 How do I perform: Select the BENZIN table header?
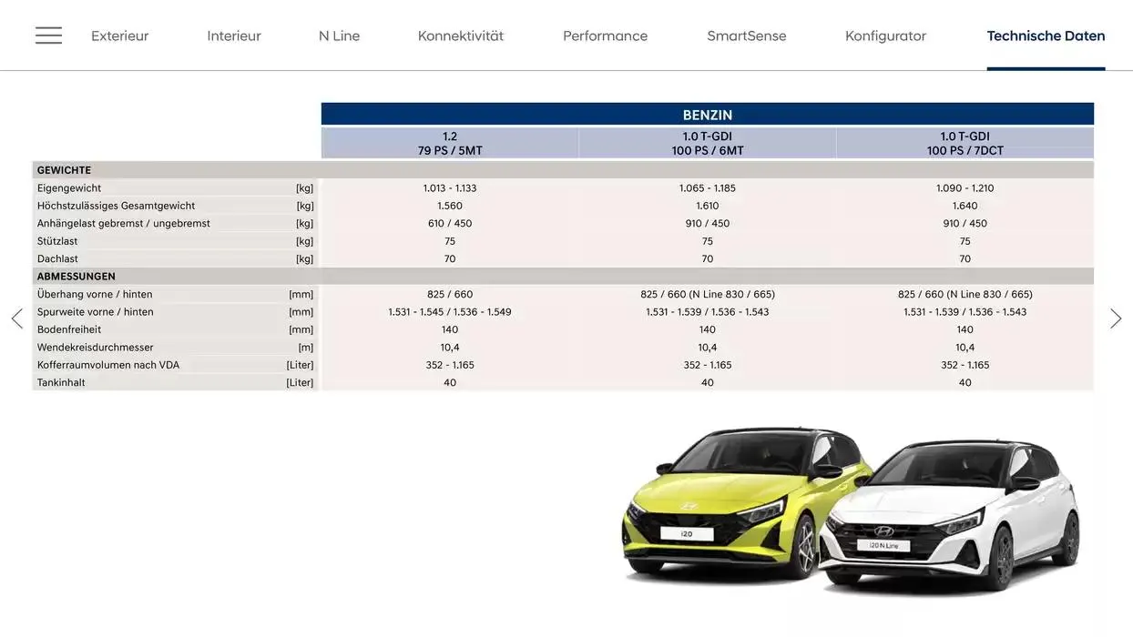tap(707, 113)
